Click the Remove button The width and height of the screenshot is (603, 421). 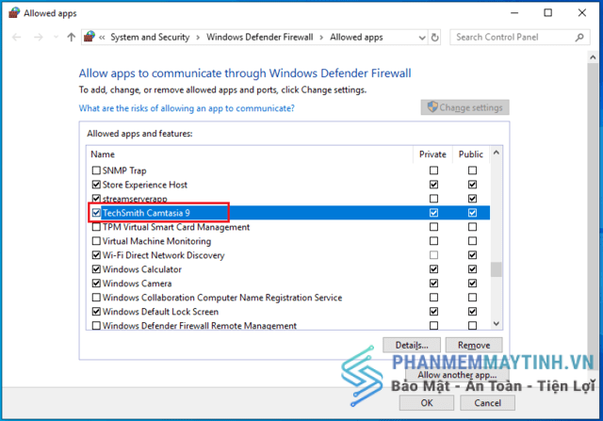click(474, 345)
